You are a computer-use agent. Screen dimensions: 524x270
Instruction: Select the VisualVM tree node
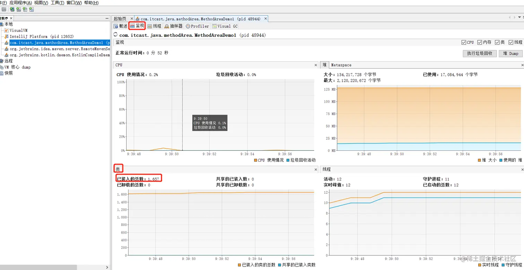[18, 31]
